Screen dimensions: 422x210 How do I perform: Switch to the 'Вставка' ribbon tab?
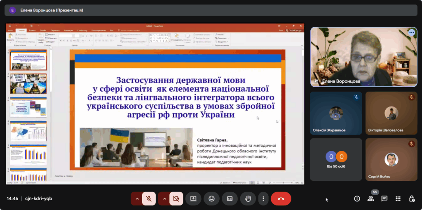click(x=32, y=30)
